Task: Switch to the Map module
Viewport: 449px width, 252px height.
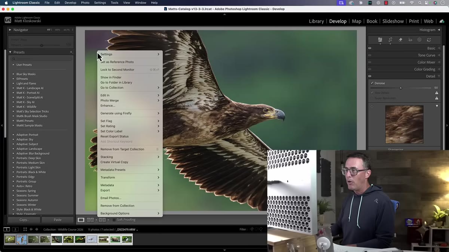Action: [x=357, y=21]
